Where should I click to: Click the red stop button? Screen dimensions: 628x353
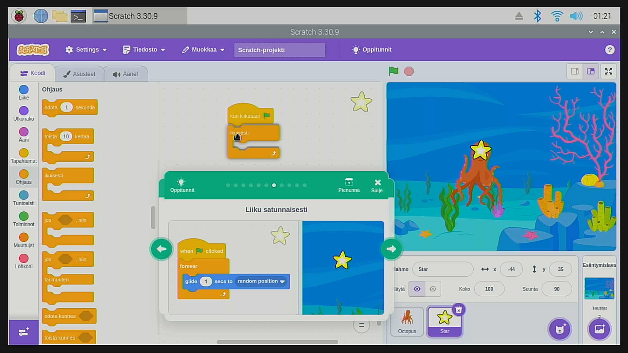[x=409, y=71]
